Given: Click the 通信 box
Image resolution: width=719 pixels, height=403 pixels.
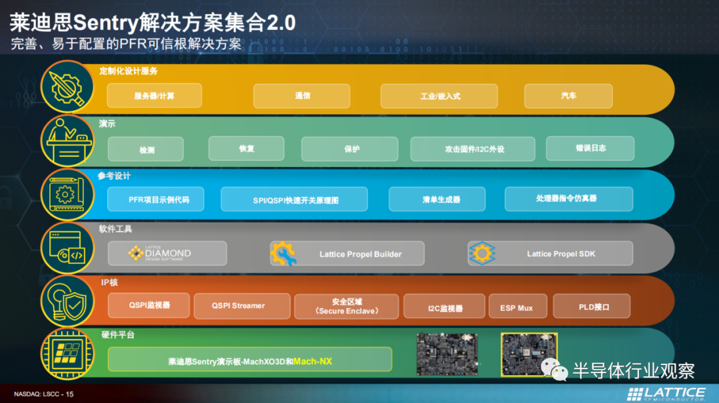Looking at the screenshot, I should 302,96.
